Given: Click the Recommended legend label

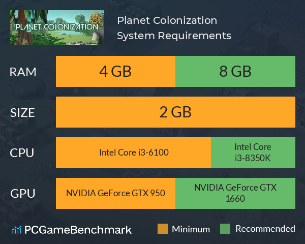Looking at the screenshot, I should point(265,229).
